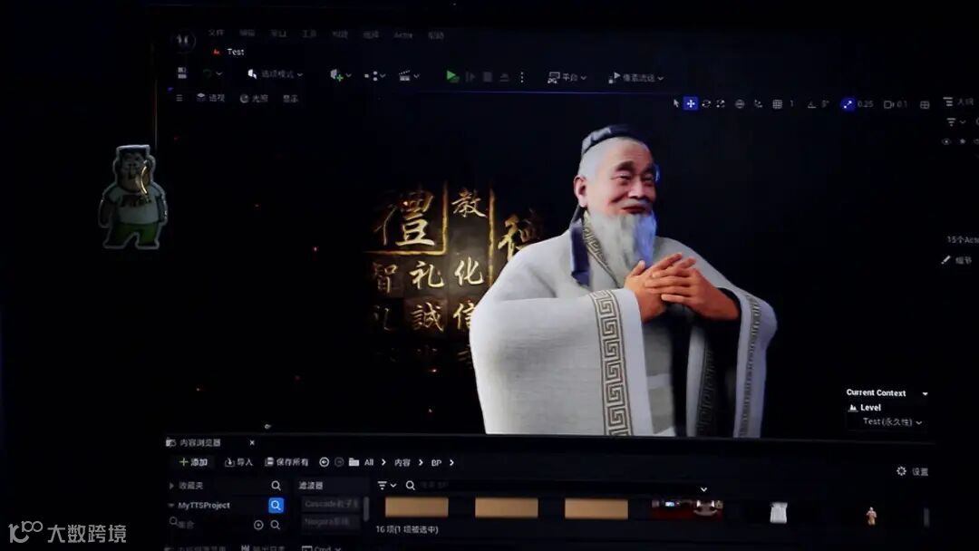Image resolution: width=979 pixels, height=551 pixels.
Task: Open the Test(永久性) level dropdown
Action: (892, 421)
